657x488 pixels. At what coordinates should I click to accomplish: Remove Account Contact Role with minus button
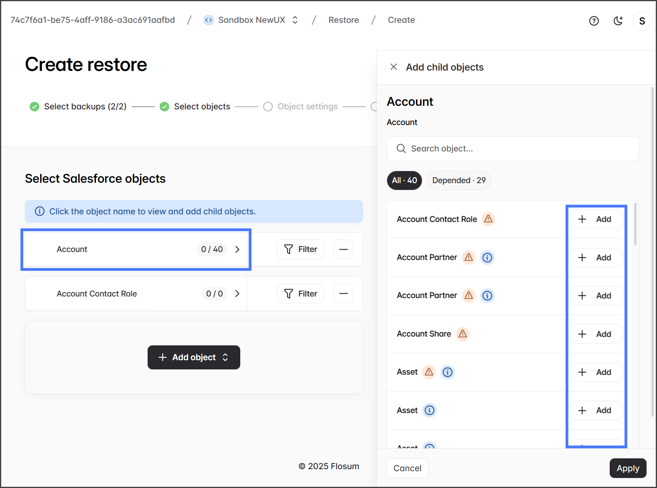(x=343, y=294)
